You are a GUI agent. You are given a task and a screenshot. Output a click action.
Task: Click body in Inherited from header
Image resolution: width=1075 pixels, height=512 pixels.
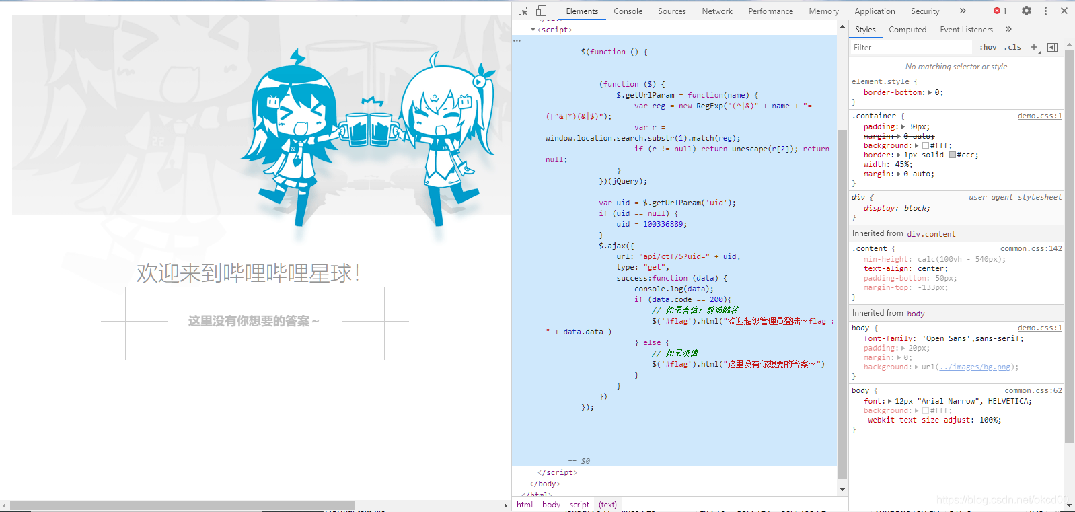point(916,314)
